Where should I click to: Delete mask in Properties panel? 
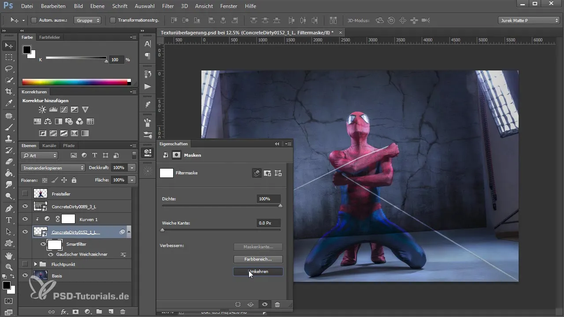pyautogui.click(x=277, y=304)
